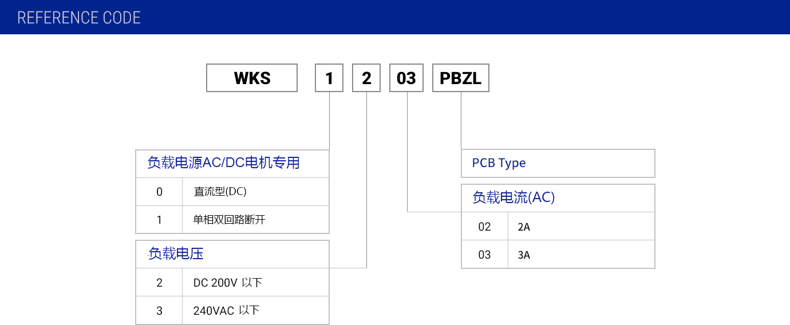Click code 3 in the load voltage table
790x325 pixels.
coord(159,311)
